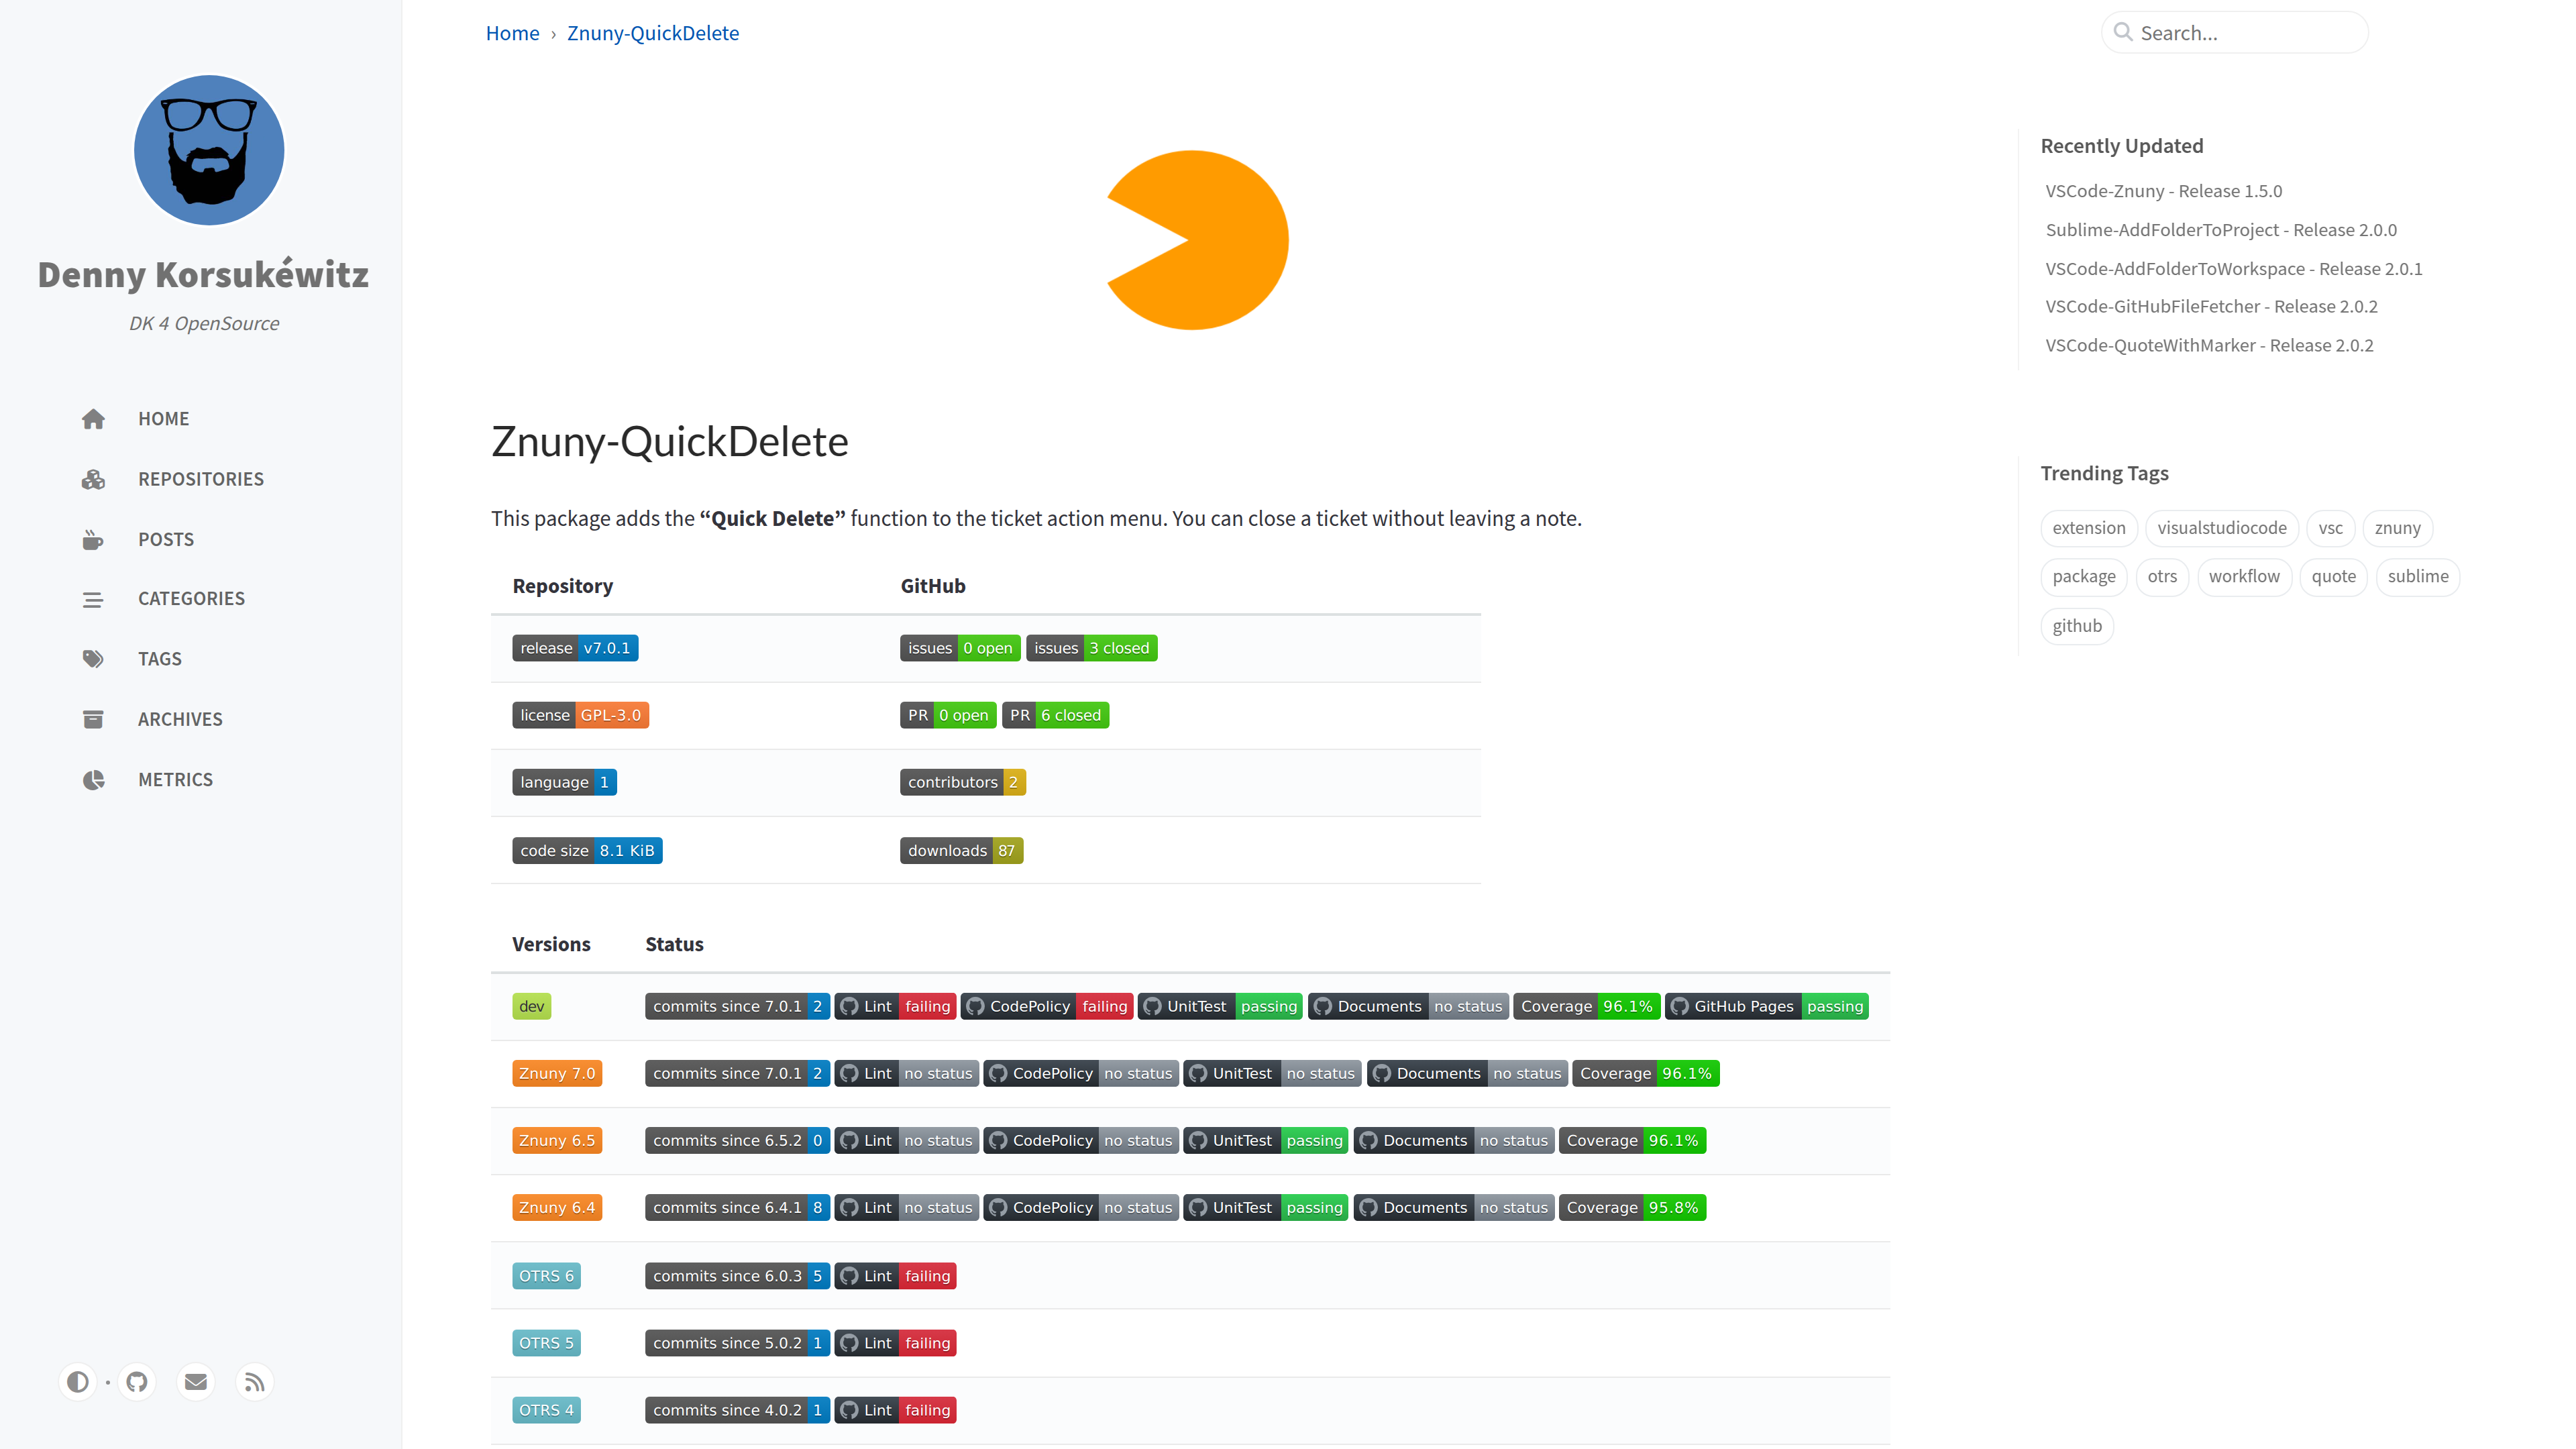Open VSCode-GitHubFileFetcher - Release 2.0.2 post
The image size is (2576, 1449).
[x=2211, y=307]
